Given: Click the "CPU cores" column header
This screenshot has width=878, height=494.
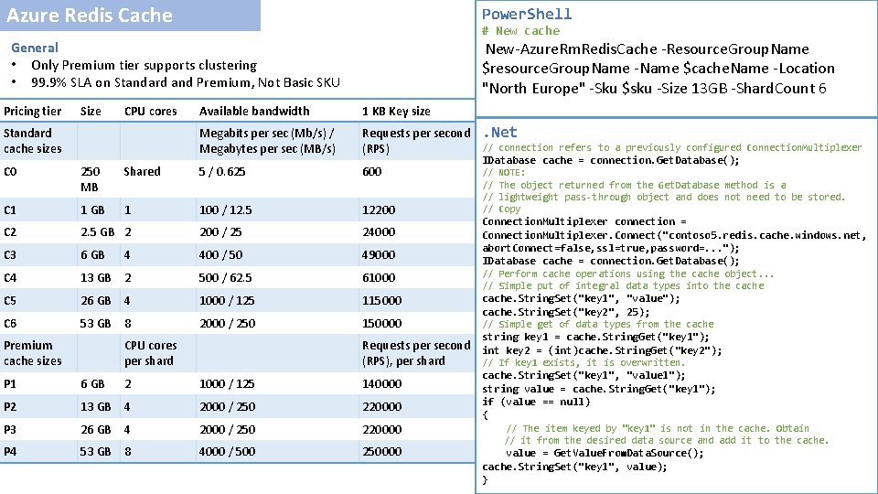Looking at the screenshot, I should point(151,111).
